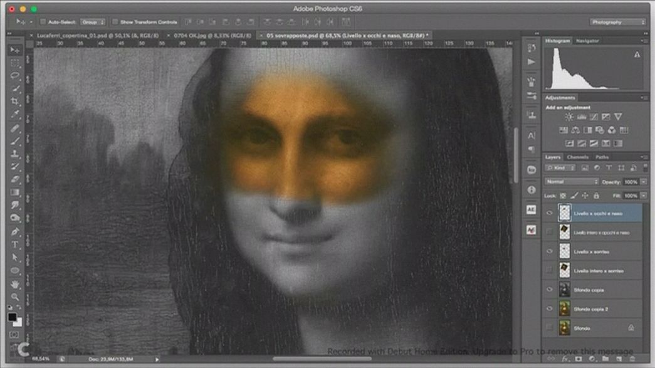Add a layer mask from Layers footer
655x368 pixels.
[x=579, y=359]
